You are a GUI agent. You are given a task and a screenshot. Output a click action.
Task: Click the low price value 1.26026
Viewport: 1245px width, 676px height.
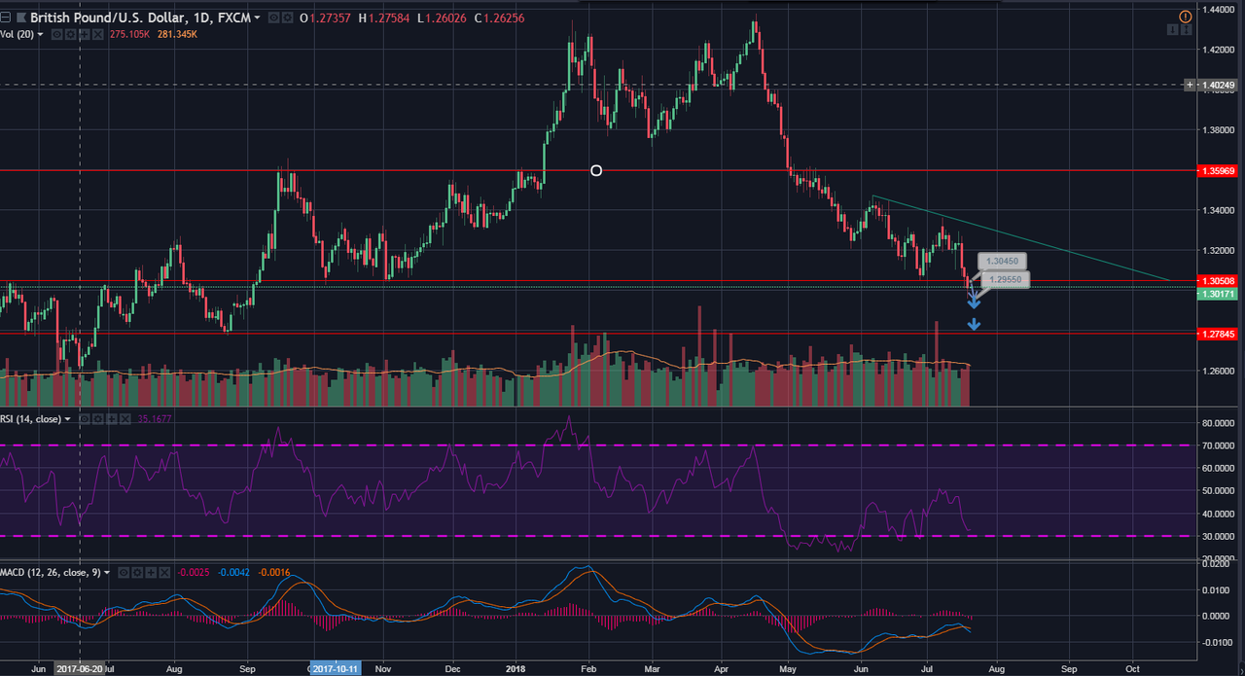coord(445,18)
